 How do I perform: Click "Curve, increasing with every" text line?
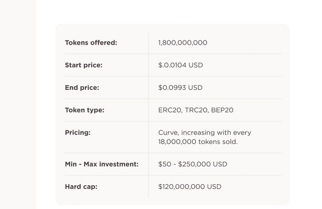(204, 133)
